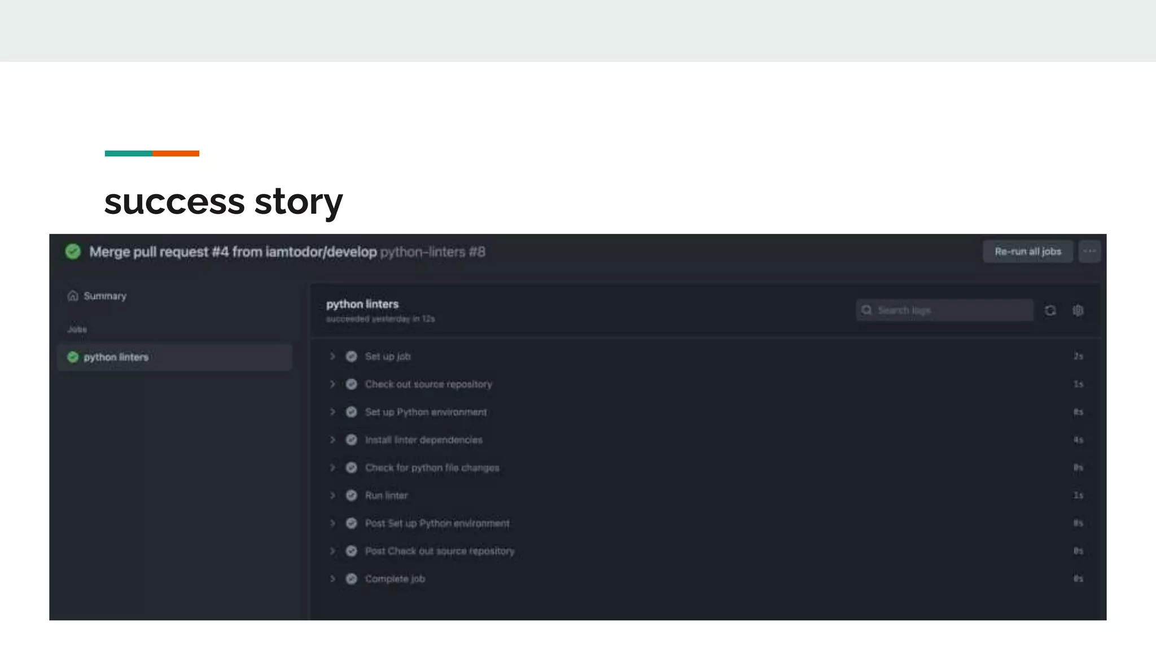The image size is (1156, 650).
Task: Click the Re-run all jobs button
Action: (x=1027, y=252)
